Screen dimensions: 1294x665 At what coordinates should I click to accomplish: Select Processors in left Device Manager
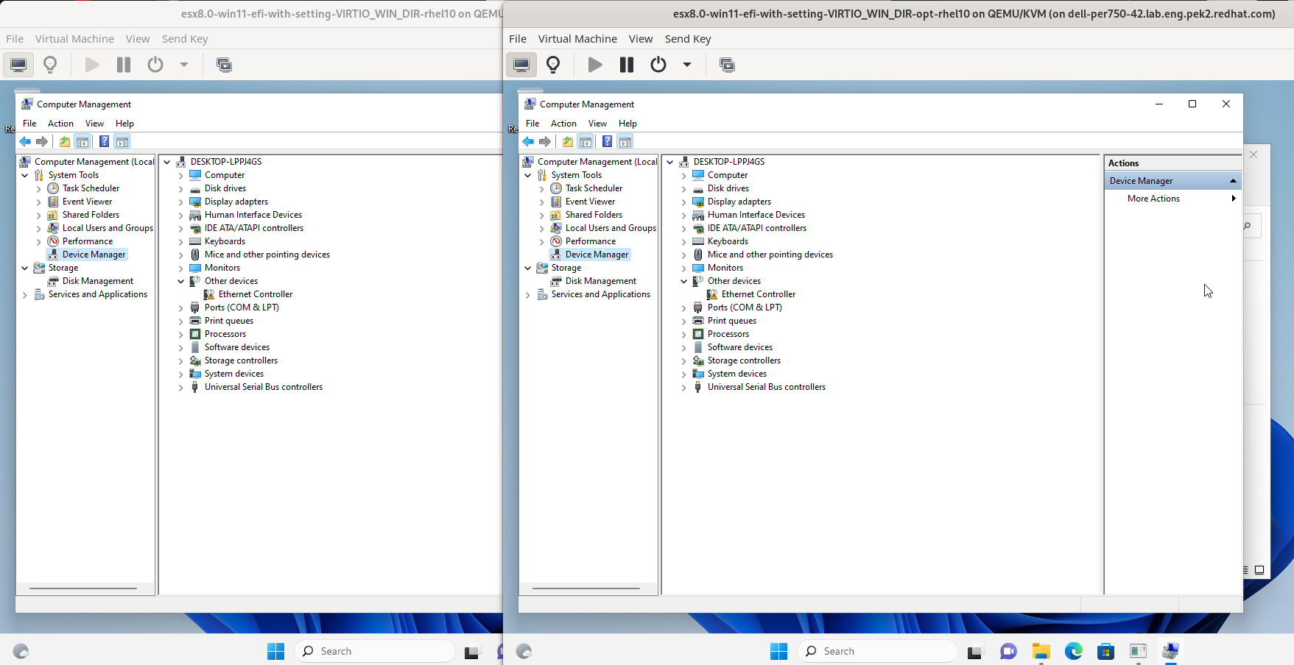point(225,334)
